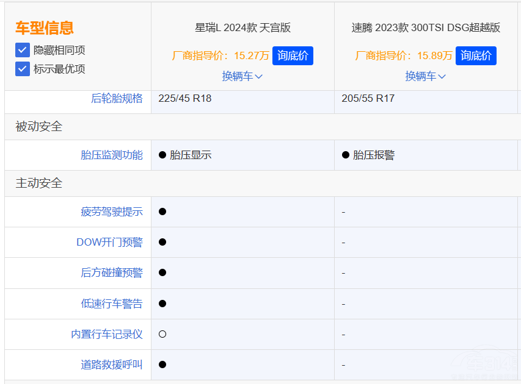Viewport: 521px width, 384px height.
Task: Open 换辆车 dropdown under 速腾
Action: [425, 76]
